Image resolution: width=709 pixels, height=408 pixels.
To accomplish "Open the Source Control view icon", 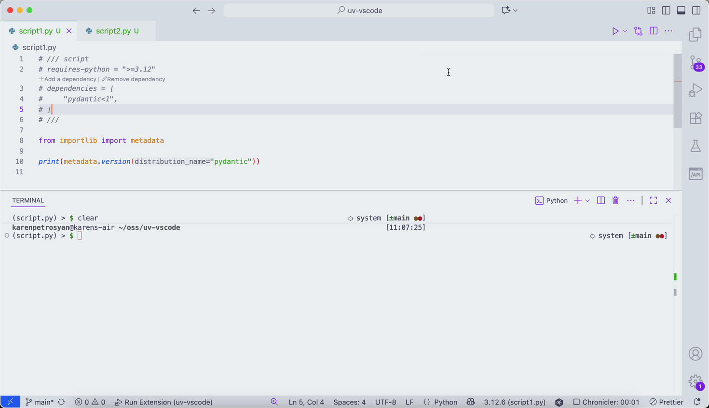I will 695,63.
